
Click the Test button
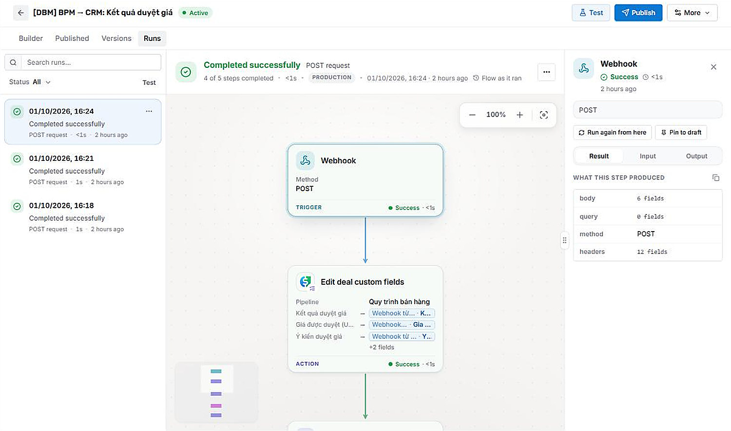[591, 13]
